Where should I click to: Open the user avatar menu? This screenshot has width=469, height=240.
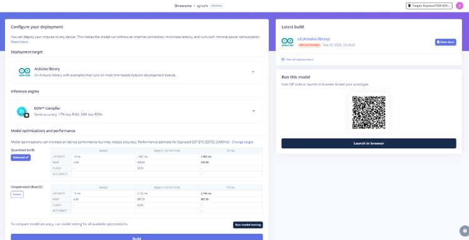pos(460,6)
